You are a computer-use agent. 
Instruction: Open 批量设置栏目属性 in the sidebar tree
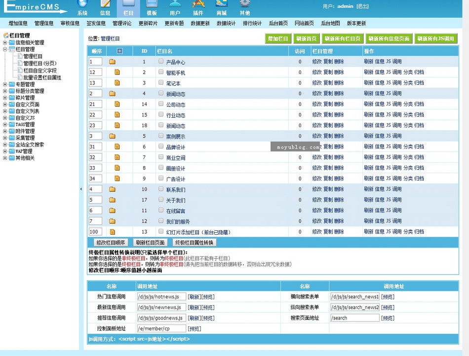pyautogui.click(x=42, y=77)
